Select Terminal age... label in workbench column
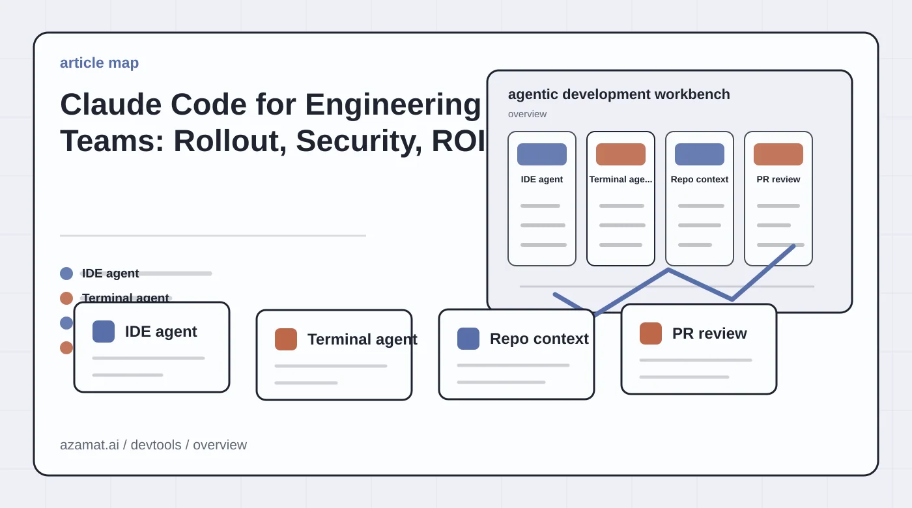 coord(621,179)
